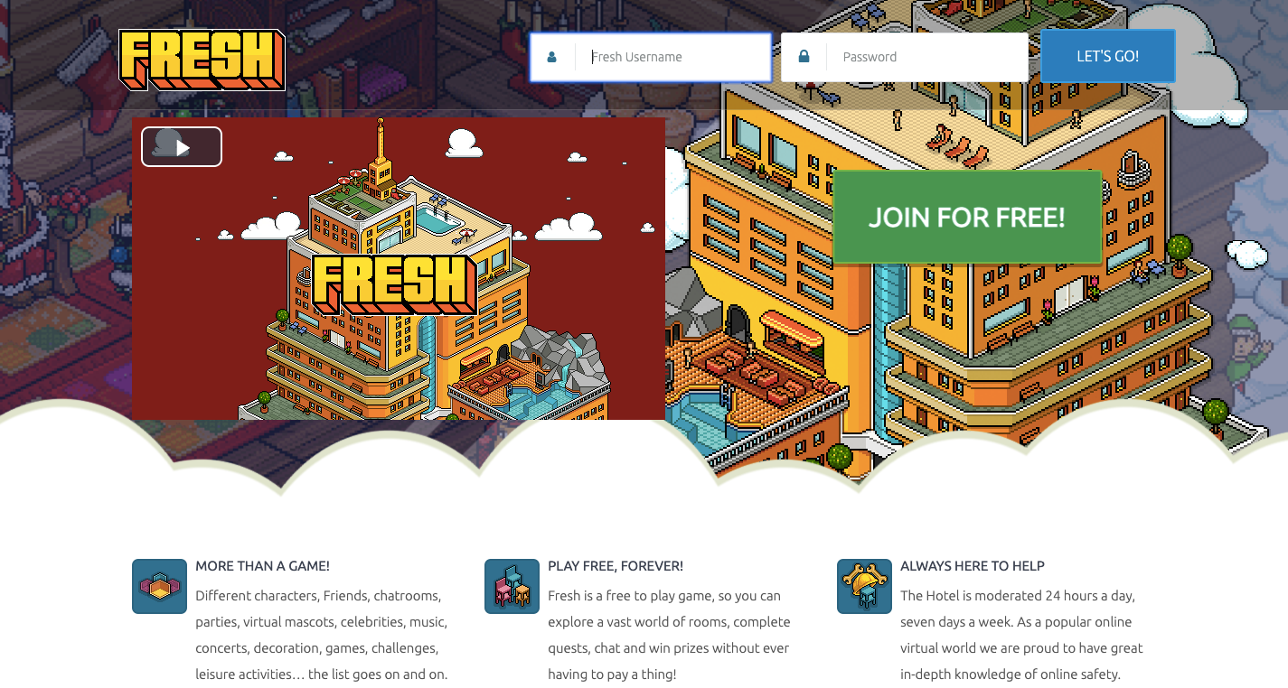
Task: Select the MORE THAN A GAME! heading
Action: (263, 566)
